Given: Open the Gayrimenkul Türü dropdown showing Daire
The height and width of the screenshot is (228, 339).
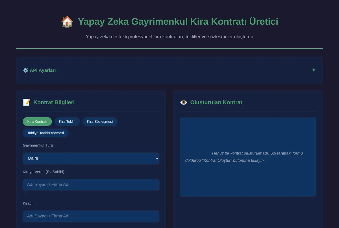Looking at the screenshot, I should coord(91,158).
